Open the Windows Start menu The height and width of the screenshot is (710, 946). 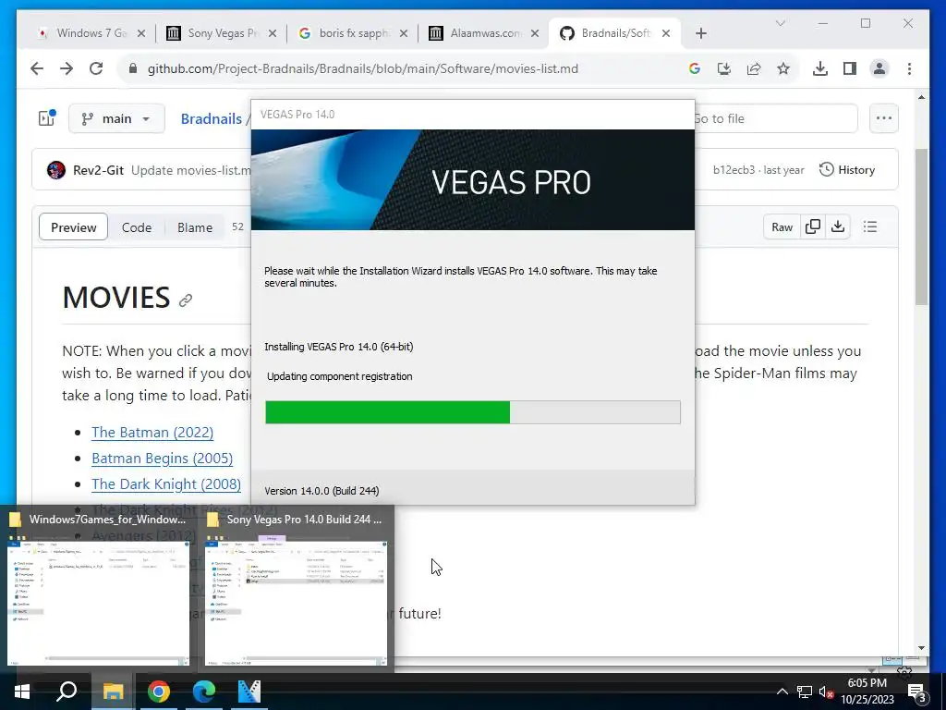click(22, 692)
